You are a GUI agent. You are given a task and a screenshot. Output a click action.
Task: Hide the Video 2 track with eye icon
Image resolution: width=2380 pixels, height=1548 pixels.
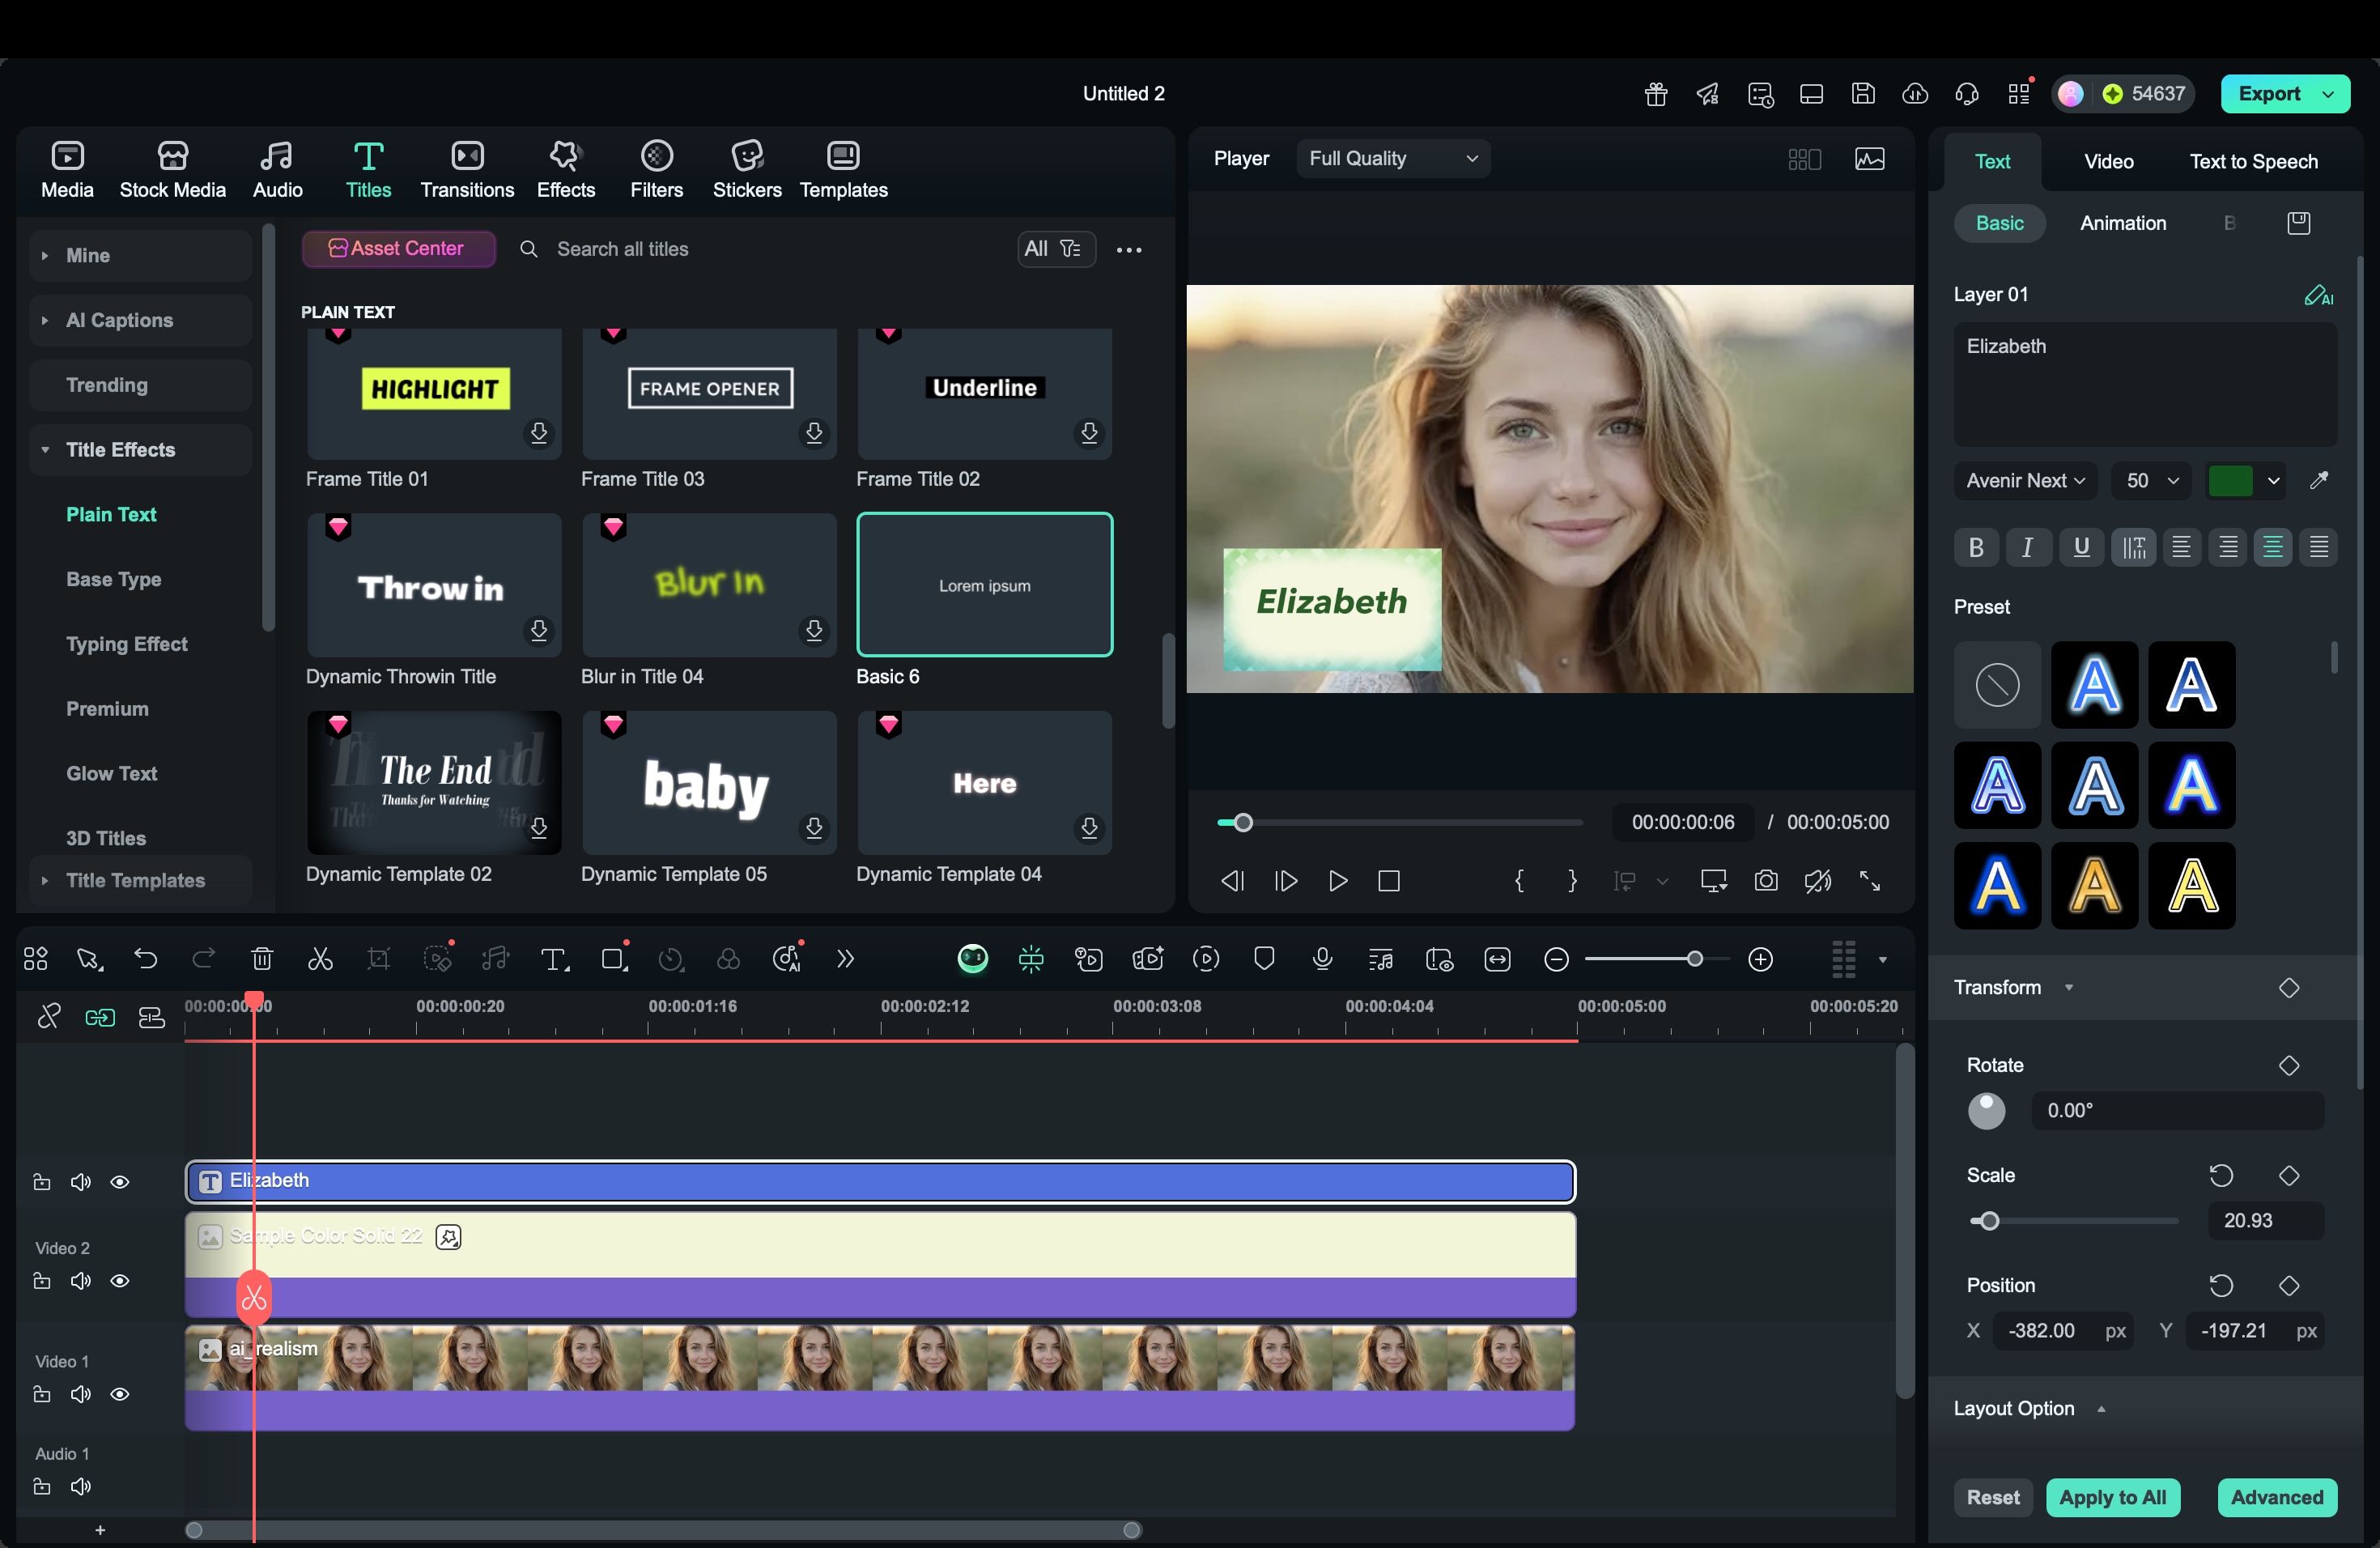click(120, 1281)
